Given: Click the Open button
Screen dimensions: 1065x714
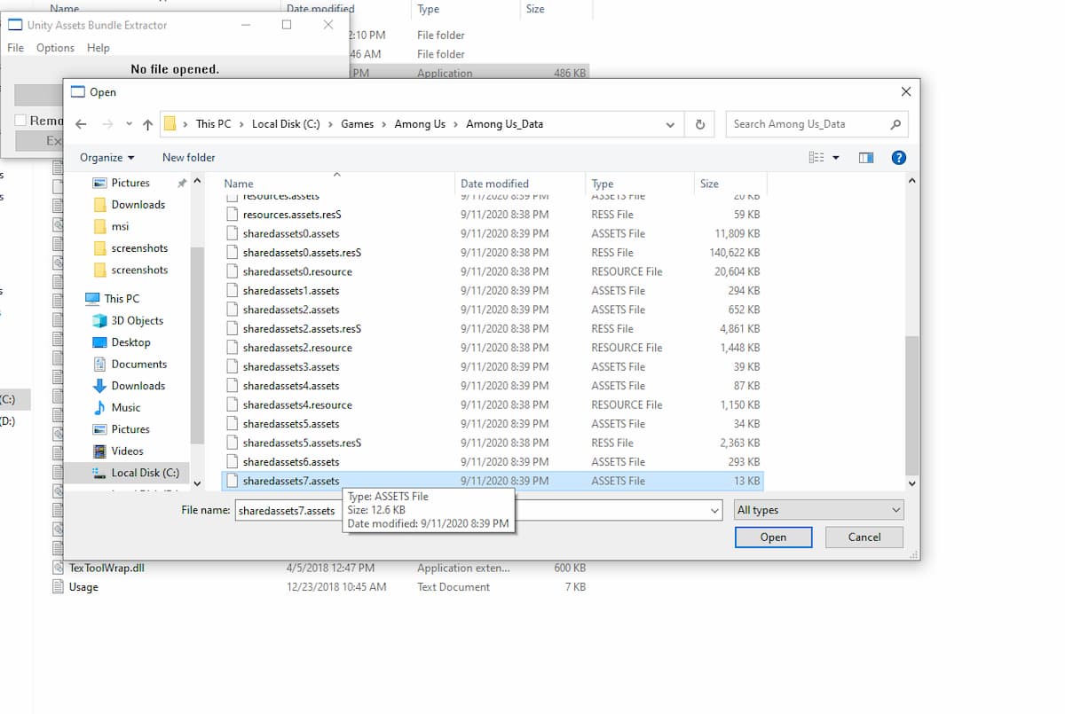Looking at the screenshot, I should coord(772,537).
